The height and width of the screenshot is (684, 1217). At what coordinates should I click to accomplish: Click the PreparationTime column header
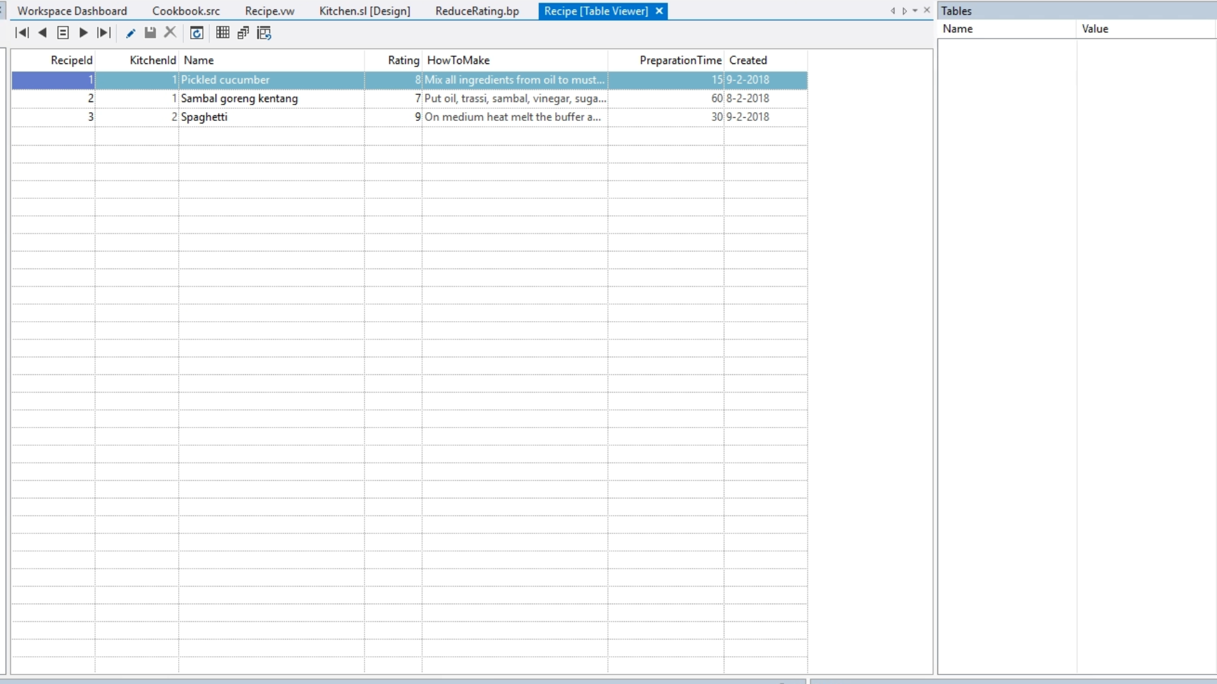680,60
